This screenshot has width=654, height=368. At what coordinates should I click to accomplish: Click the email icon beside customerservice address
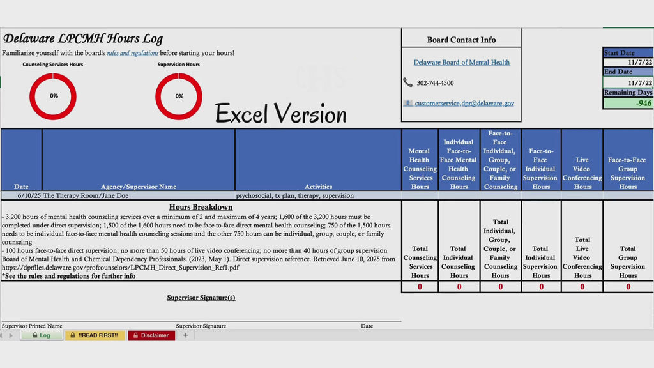pos(407,103)
